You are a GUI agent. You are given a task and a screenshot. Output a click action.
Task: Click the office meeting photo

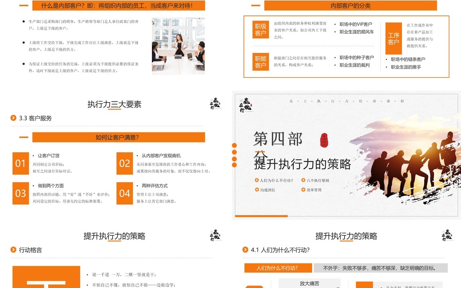point(178,46)
